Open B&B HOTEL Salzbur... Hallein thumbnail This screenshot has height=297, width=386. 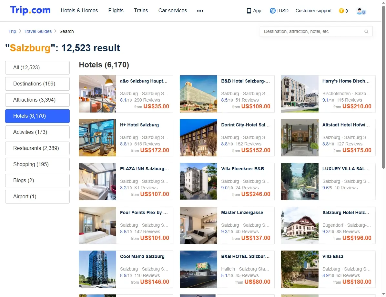click(198, 269)
